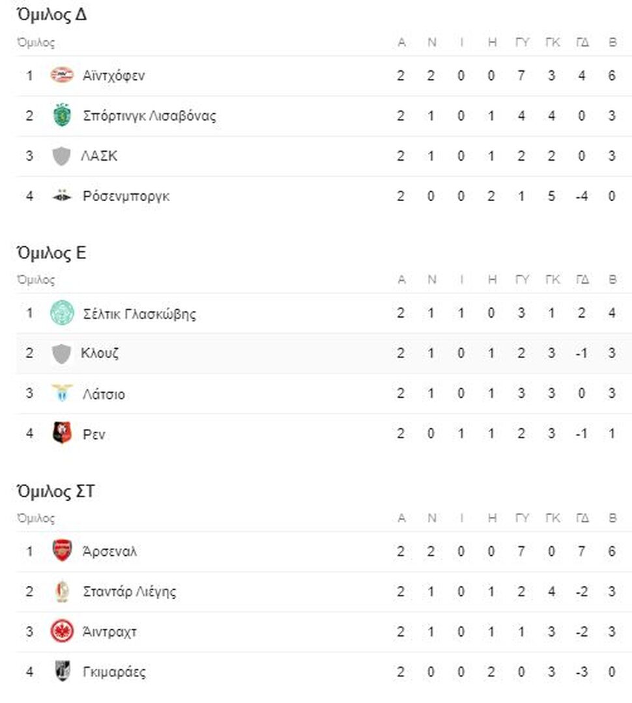Click the Όμιλος ΣΤ group heading
The width and height of the screenshot is (632, 703).
coord(55,491)
